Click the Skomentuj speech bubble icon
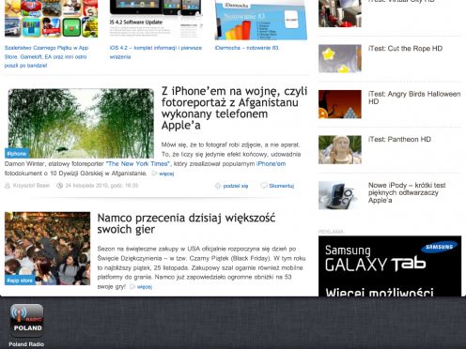 [x=264, y=186]
